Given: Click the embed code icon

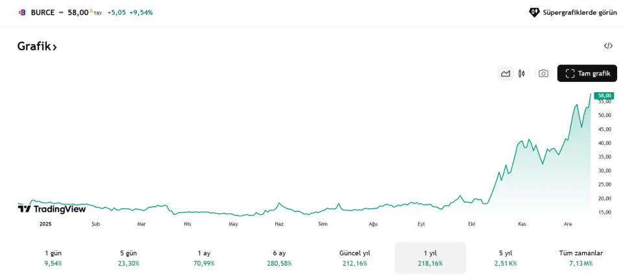Looking at the screenshot, I should [608, 45].
